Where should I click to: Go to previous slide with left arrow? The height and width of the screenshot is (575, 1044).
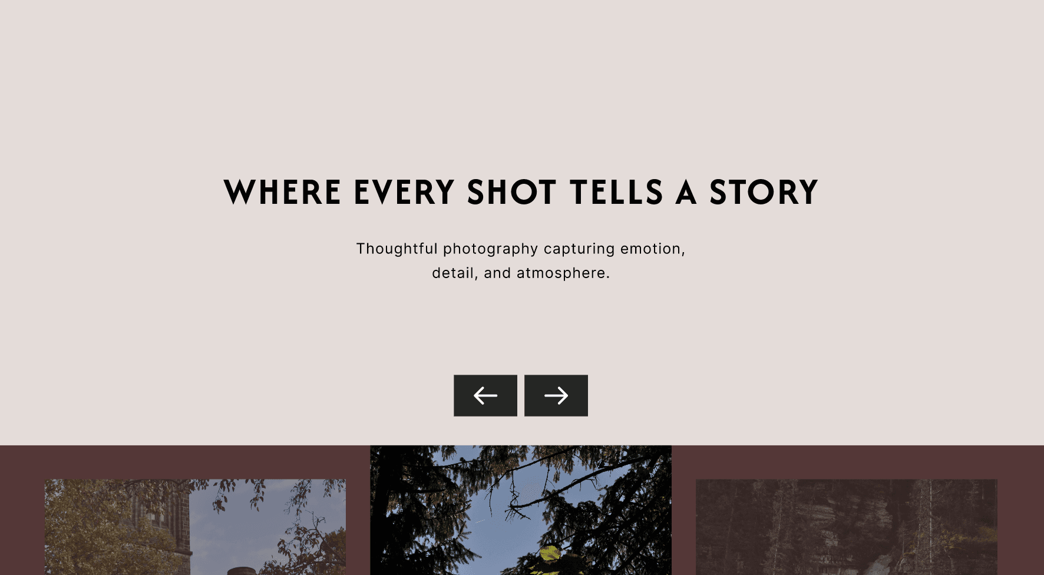(485, 395)
